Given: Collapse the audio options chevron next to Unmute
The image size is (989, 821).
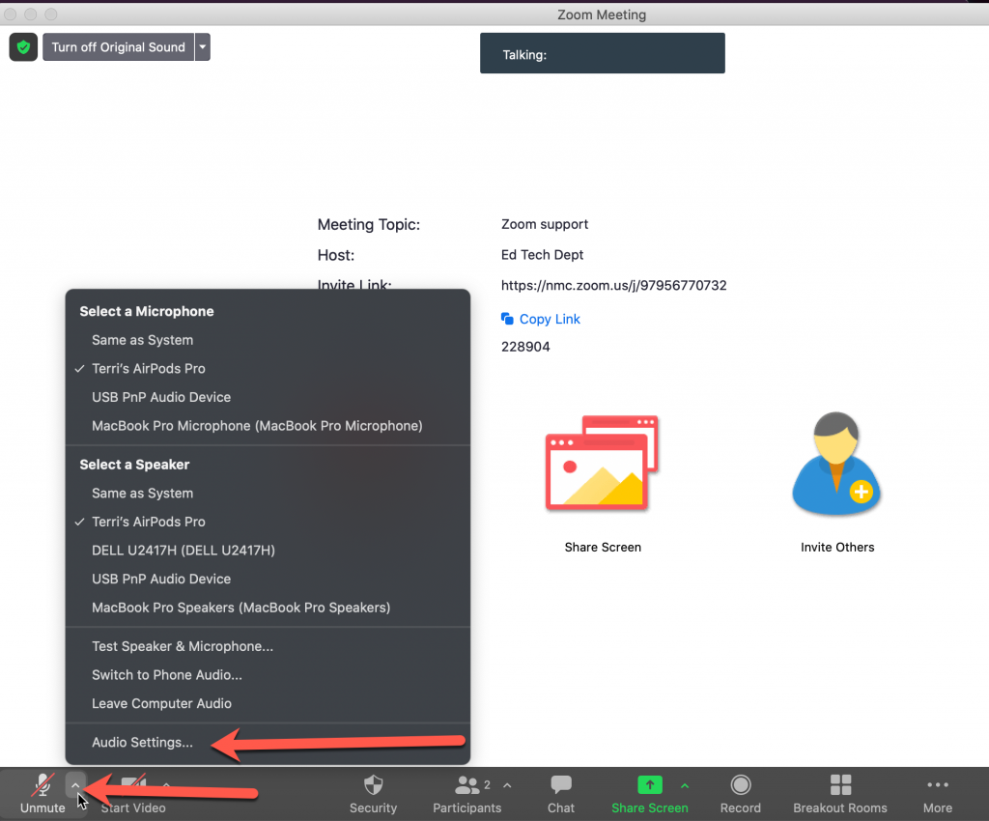Looking at the screenshot, I should (75, 785).
